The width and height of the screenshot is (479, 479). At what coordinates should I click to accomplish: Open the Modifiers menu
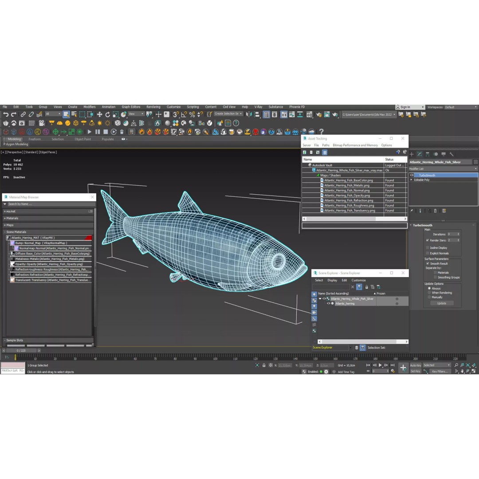(90, 107)
